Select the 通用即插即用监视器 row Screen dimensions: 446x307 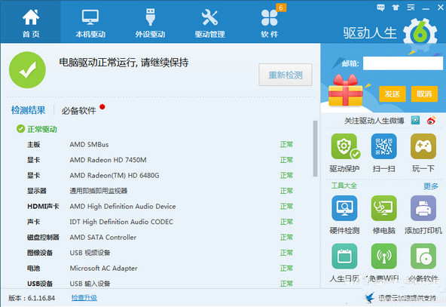(x=160, y=191)
